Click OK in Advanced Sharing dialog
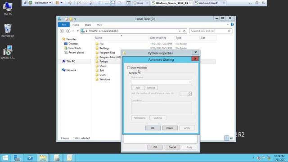This screenshot has width=288, height=162. pos(153,128)
